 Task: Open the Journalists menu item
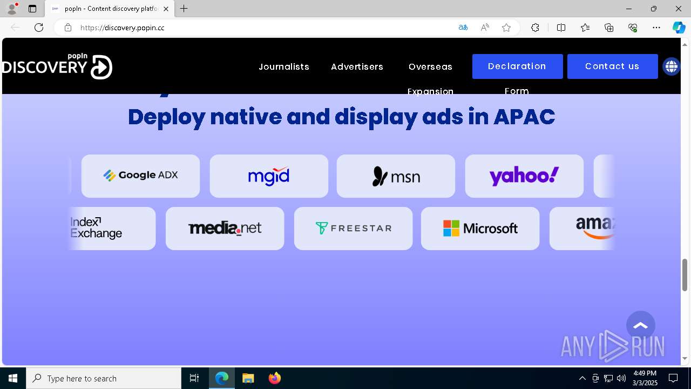[x=284, y=66]
